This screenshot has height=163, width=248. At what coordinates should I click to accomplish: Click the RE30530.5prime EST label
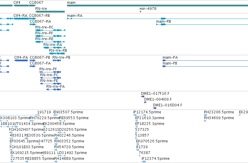point(39,136)
